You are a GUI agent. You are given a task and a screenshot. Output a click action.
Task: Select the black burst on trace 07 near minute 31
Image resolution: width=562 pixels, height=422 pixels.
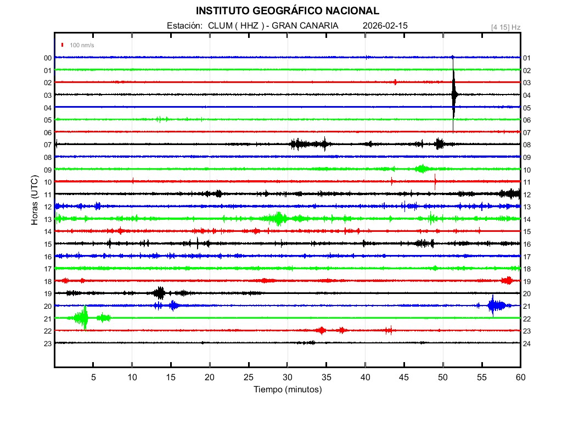pos(297,144)
